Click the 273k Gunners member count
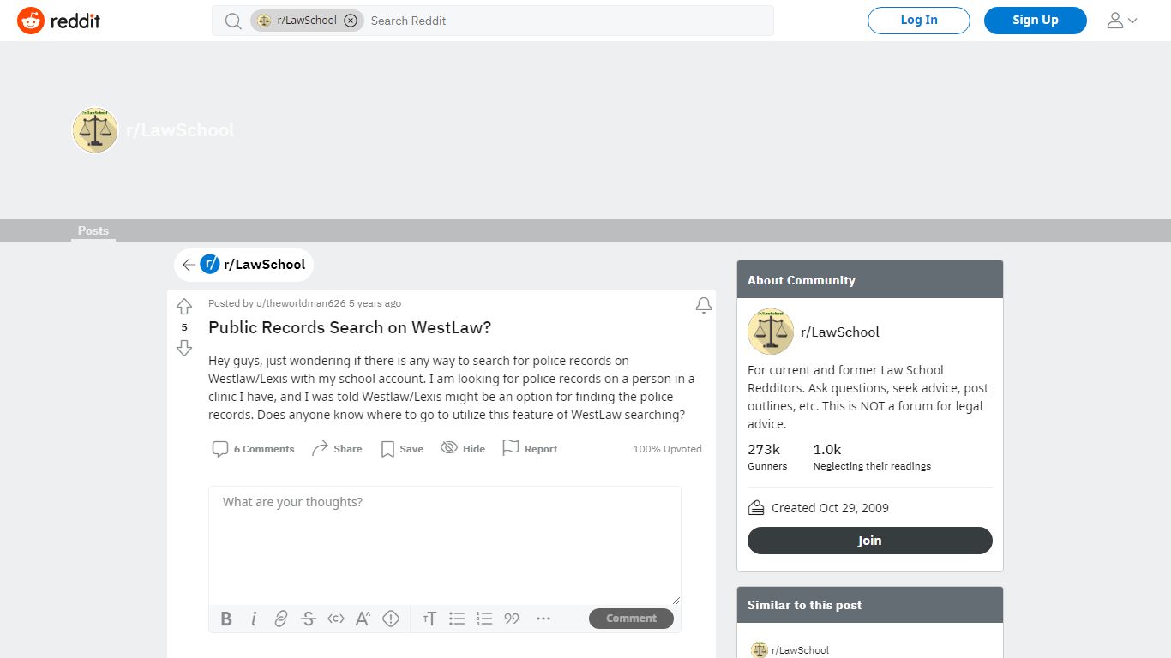Screen dimensions: 1171x658 (x=767, y=457)
